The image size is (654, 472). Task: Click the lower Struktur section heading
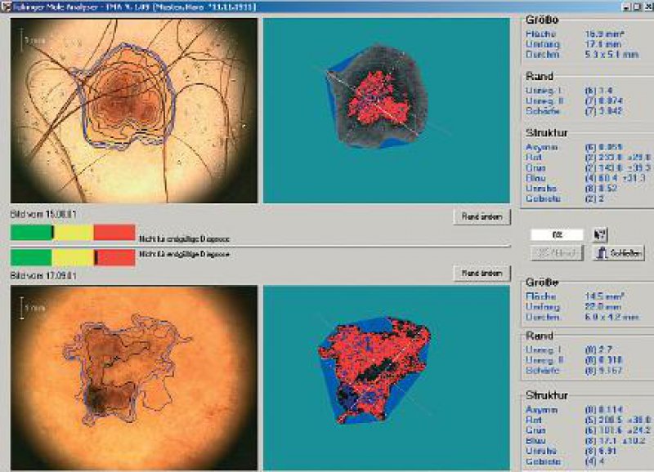(547, 395)
